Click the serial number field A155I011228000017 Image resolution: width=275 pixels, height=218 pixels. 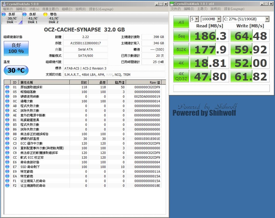85,43
